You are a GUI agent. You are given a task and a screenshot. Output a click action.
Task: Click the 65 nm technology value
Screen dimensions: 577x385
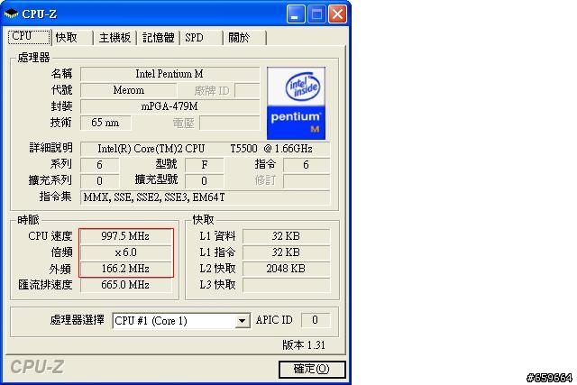105,123
